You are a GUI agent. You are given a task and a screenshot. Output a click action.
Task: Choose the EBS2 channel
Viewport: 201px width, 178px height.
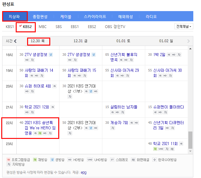point(92,26)
